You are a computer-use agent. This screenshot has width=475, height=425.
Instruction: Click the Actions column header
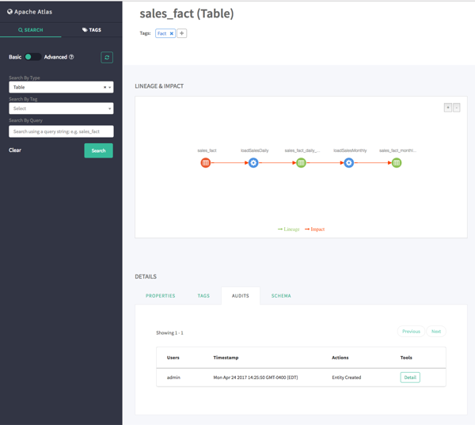pyautogui.click(x=340, y=358)
